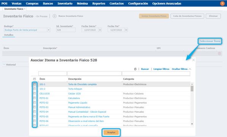This screenshot has width=227, height=137.
Task: Click Iniciar Inventario Físico button
Action: (x=154, y=16)
